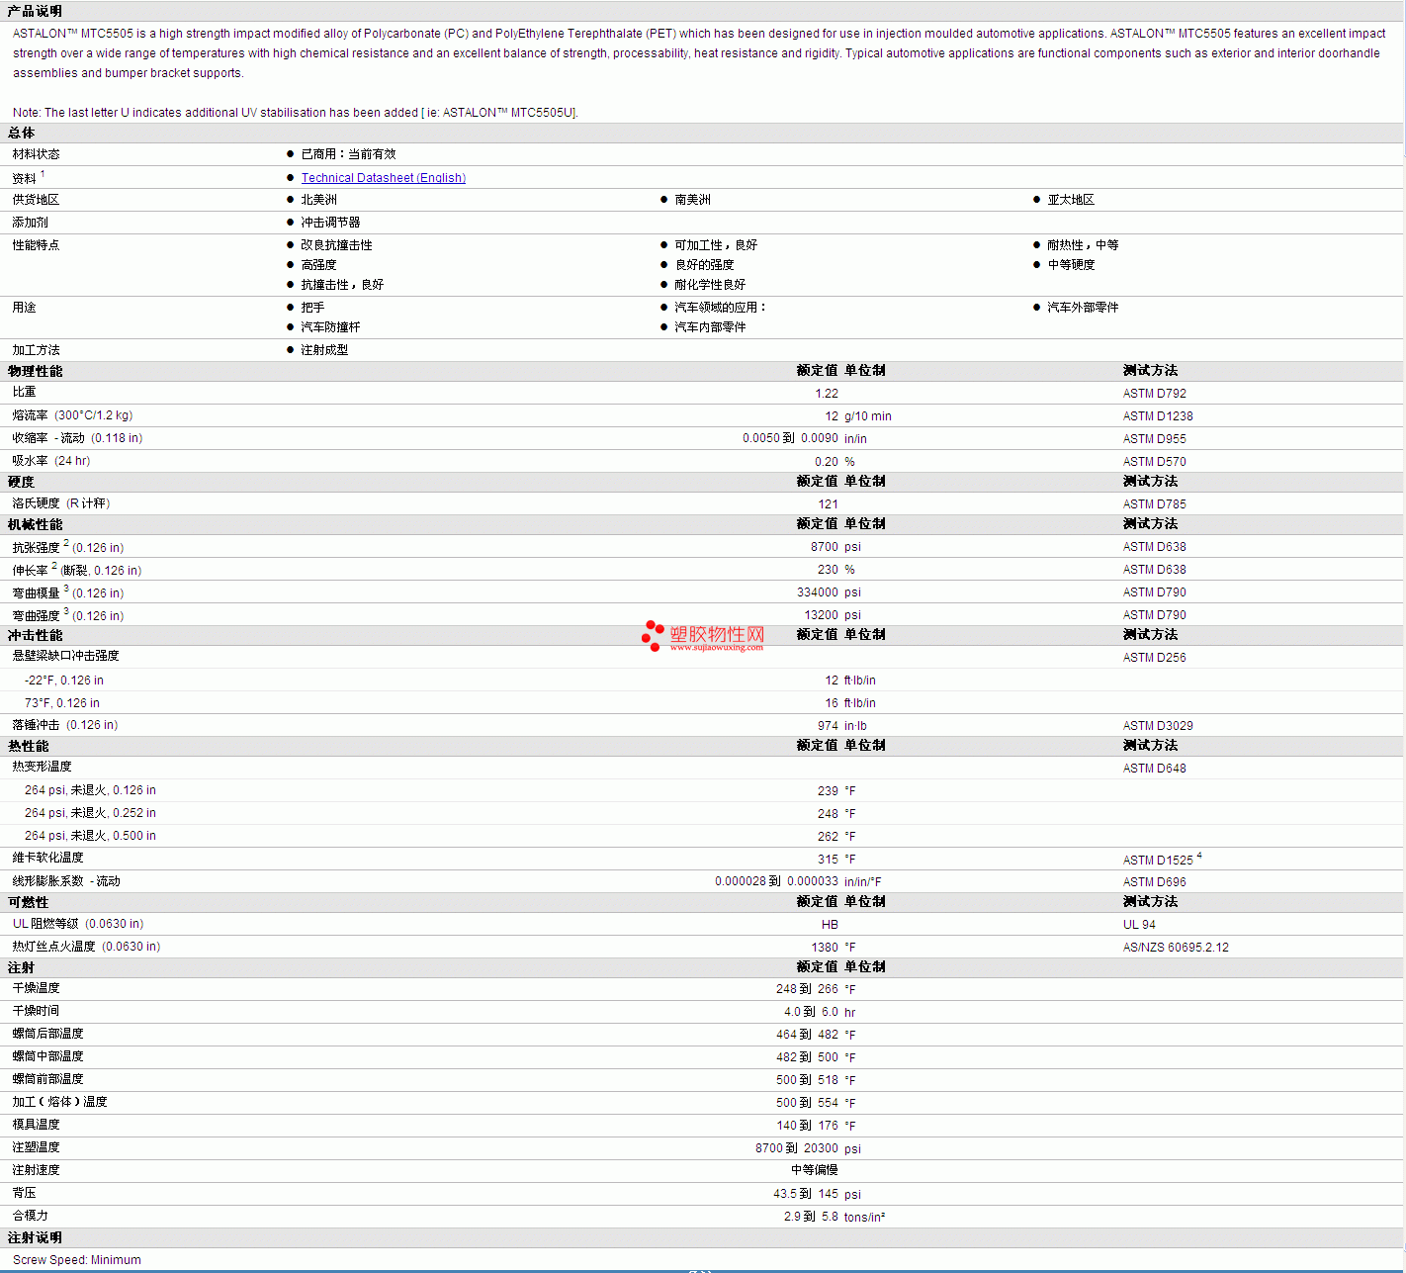Select the "ASTM D256" test method
Screen dimensions: 1406x1273
coord(1154,658)
